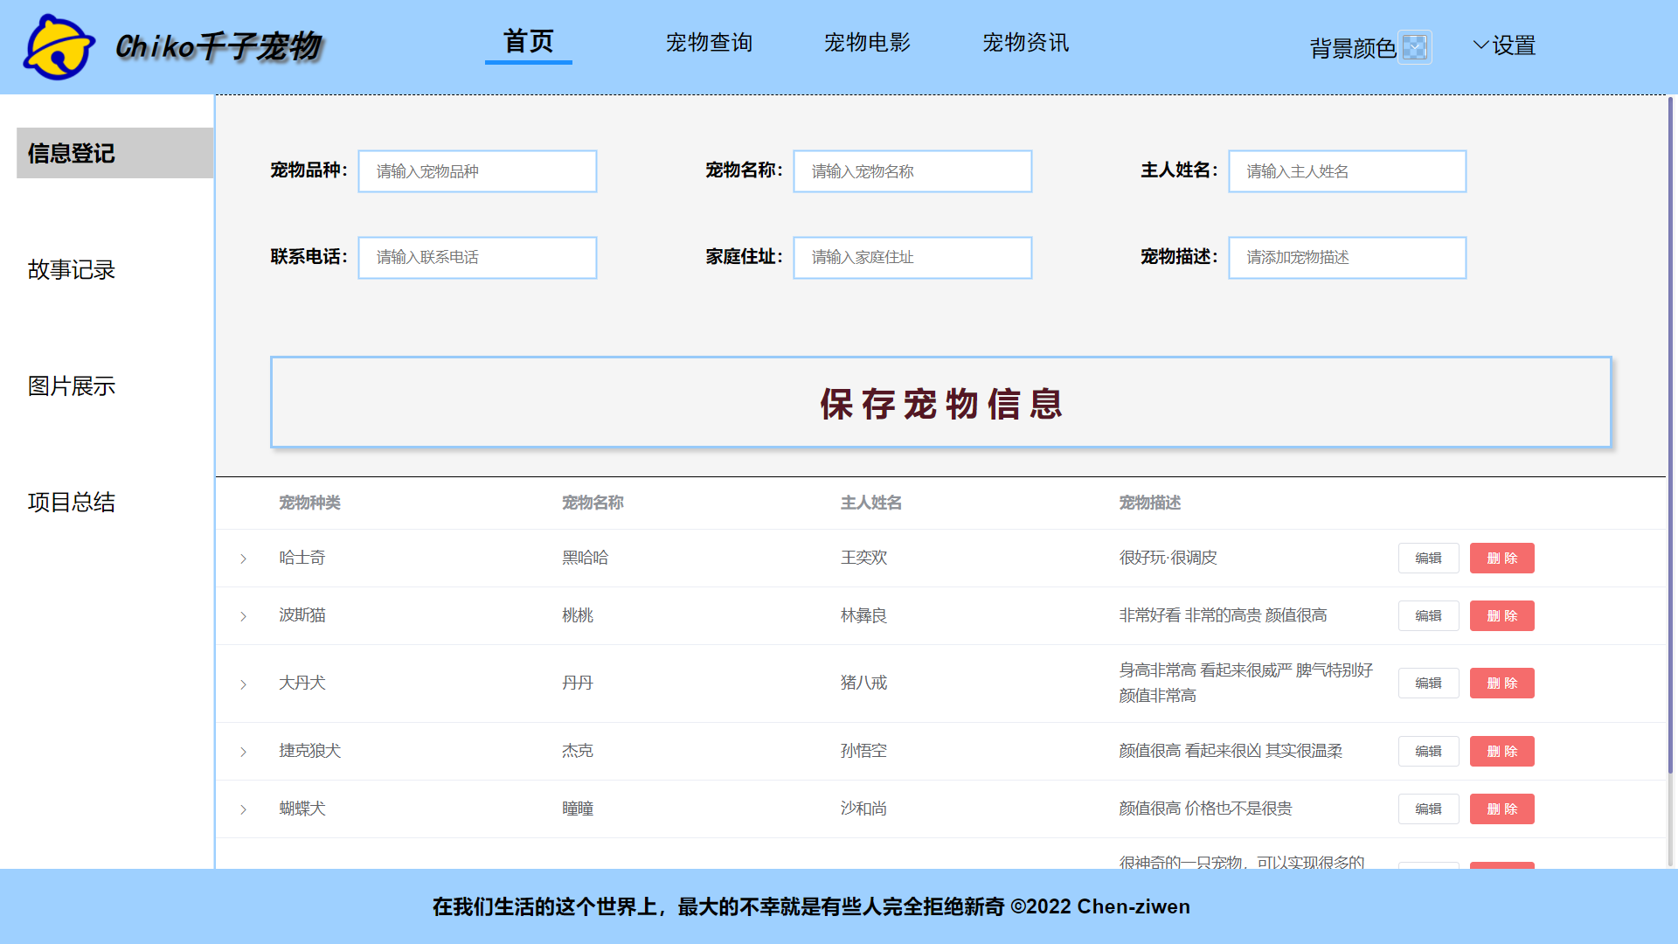
Task: Delete the 桃桃 pet record
Action: pyautogui.click(x=1501, y=615)
